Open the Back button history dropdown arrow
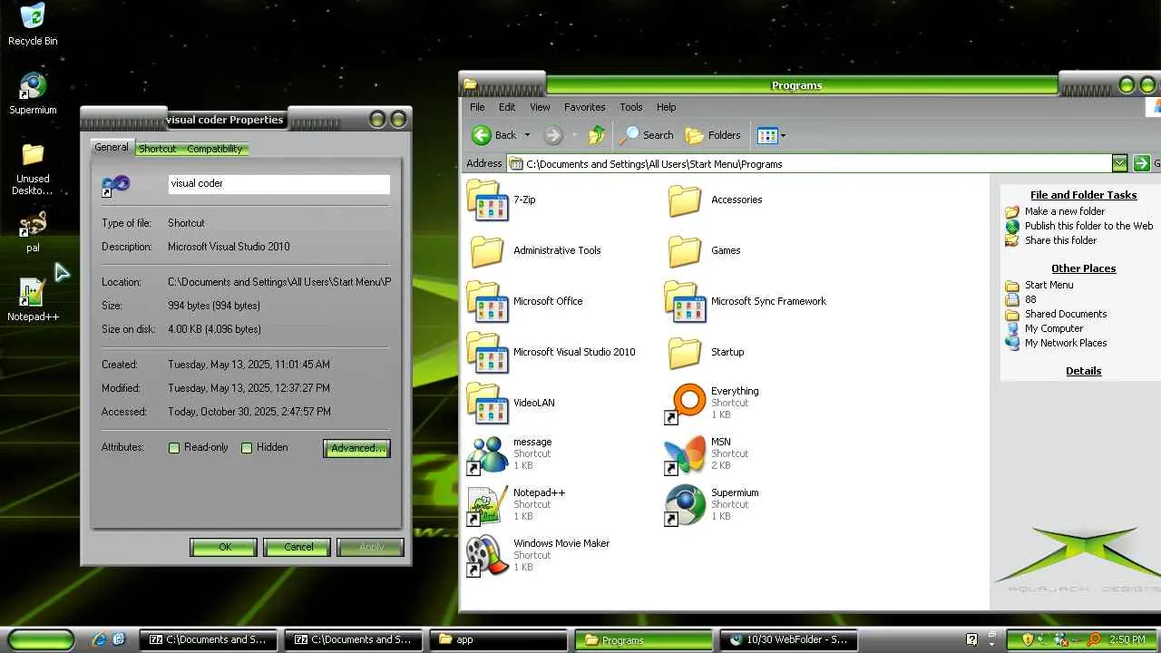Image resolution: width=1161 pixels, height=653 pixels. [527, 135]
